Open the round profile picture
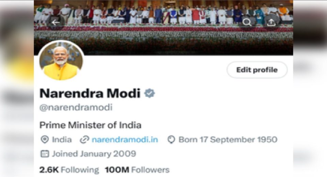Viewport: 327px width, 177px height. (61, 61)
